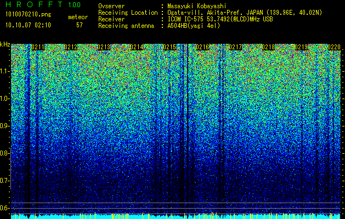Click the 0219 time marker label
This screenshot has height=219, width=345.
(x=301, y=47)
